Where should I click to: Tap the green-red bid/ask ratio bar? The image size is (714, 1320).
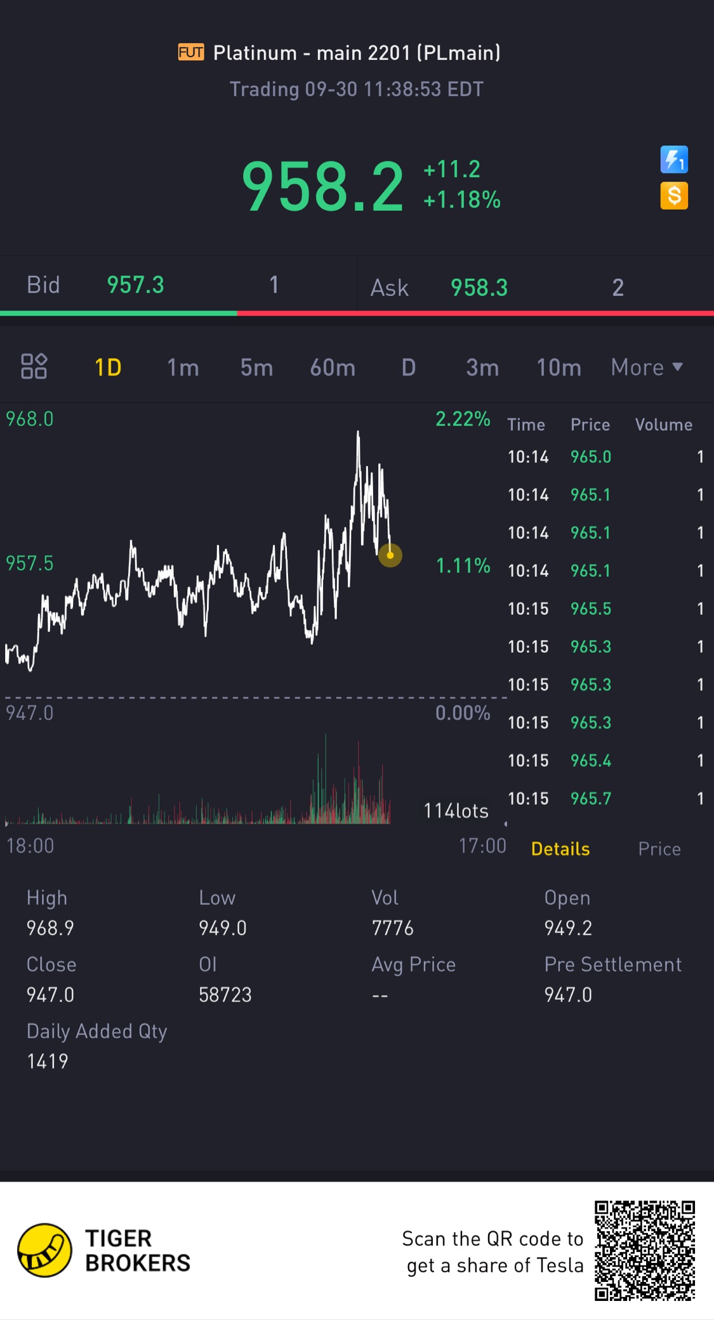click(x=357, y=313)
